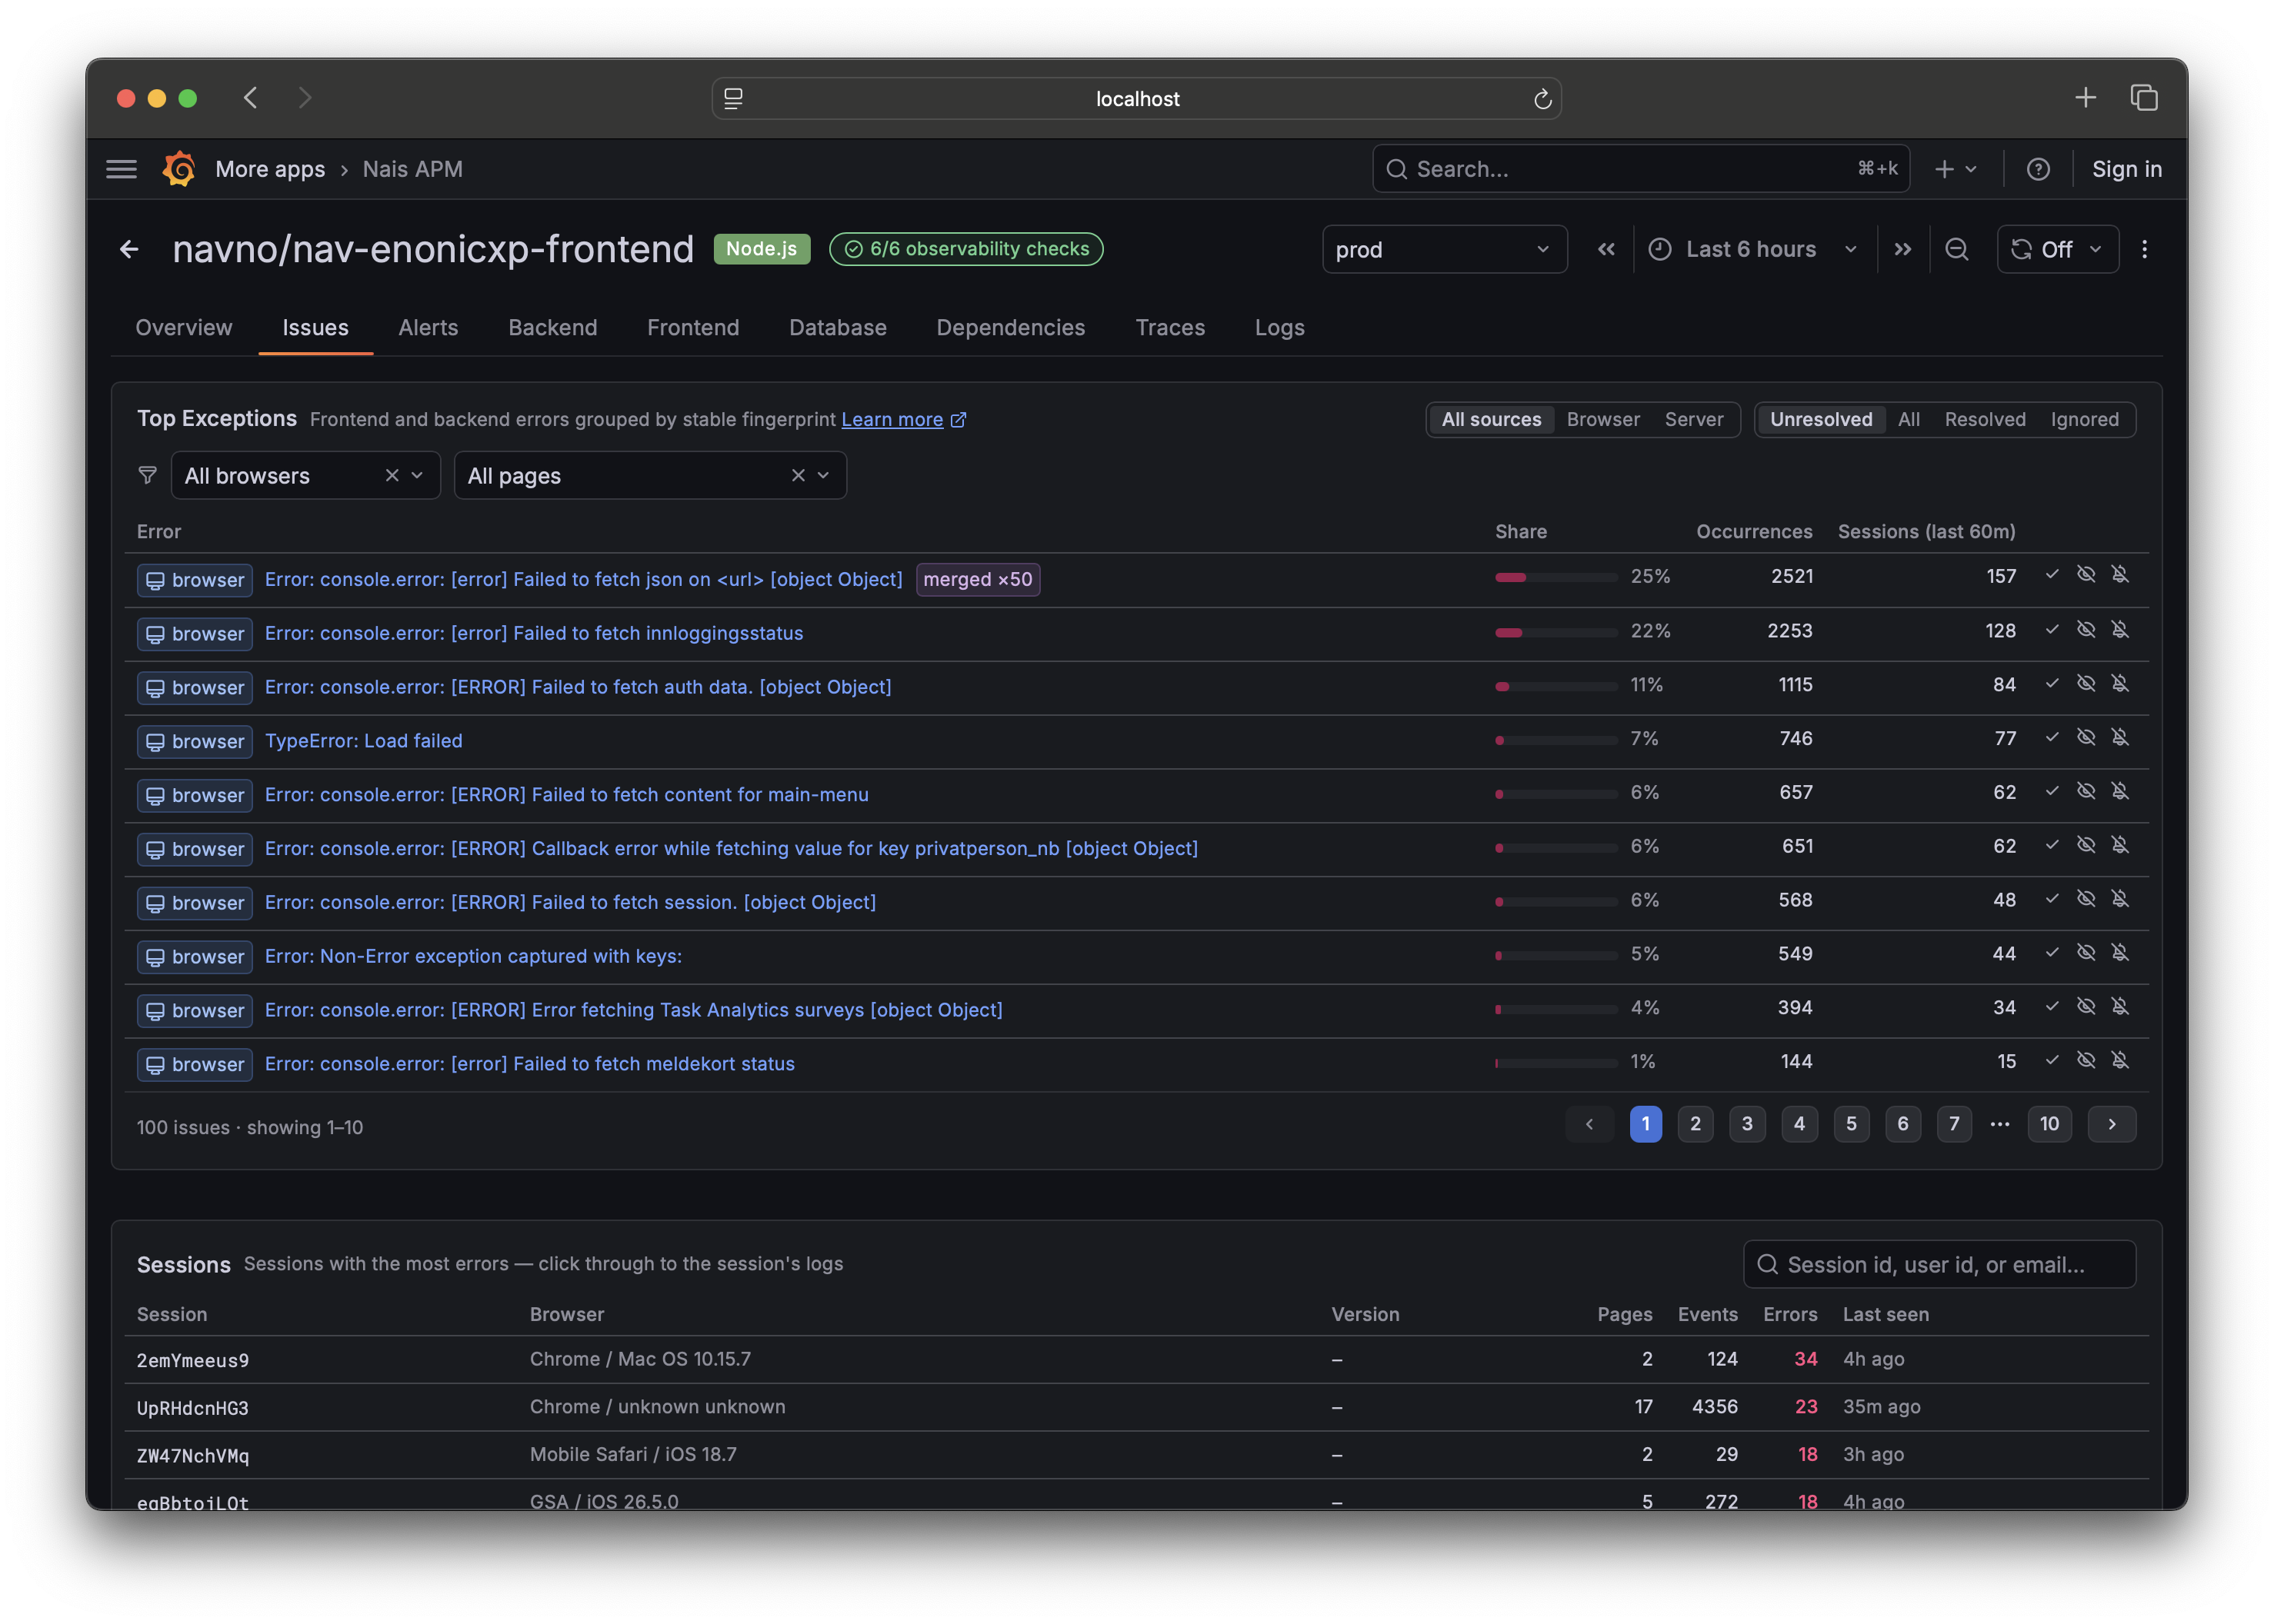This screenshot has width=2274, height=1624.
Task: Ignore the main-menu content fetch issue
Action: tap(2085, 791)
